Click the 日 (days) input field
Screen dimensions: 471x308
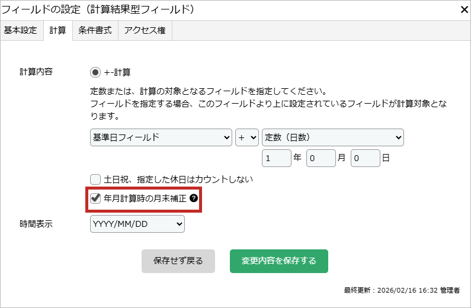(365, 159)
